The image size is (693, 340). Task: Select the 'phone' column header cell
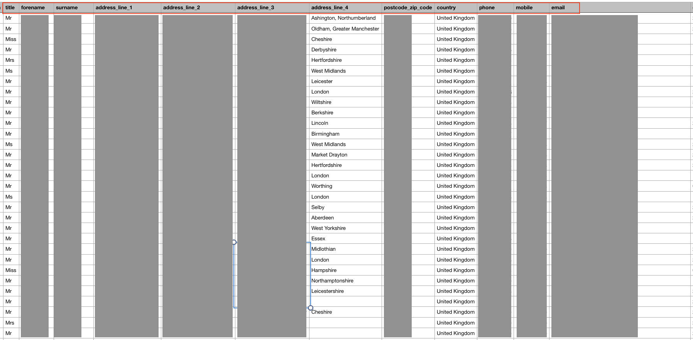pos(495,8)
